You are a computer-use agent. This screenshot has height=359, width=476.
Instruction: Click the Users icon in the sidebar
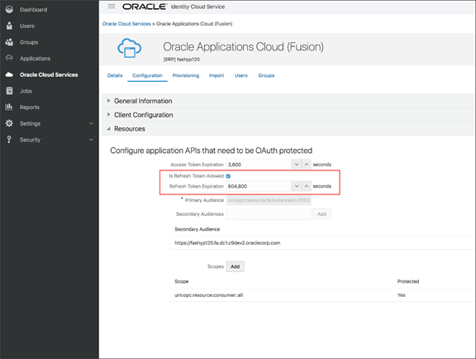click(9, 26)
